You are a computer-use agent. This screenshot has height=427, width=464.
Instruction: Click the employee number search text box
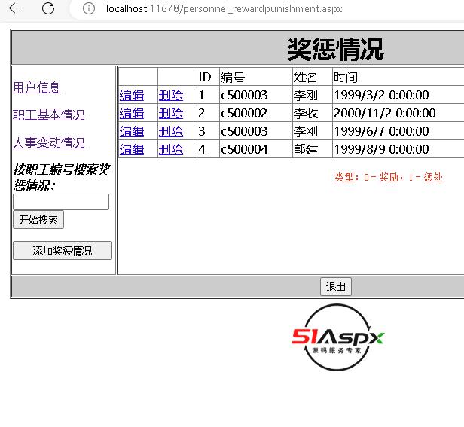(x=61, y=202)
